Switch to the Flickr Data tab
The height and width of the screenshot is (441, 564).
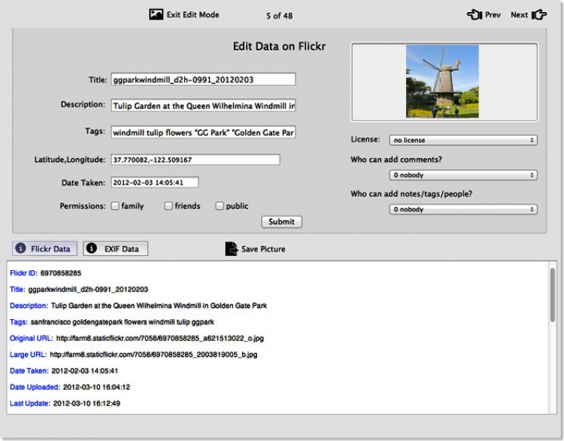pos(44,248)
